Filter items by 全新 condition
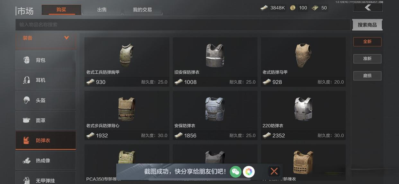The image size is (399, 184). point(367,42)
